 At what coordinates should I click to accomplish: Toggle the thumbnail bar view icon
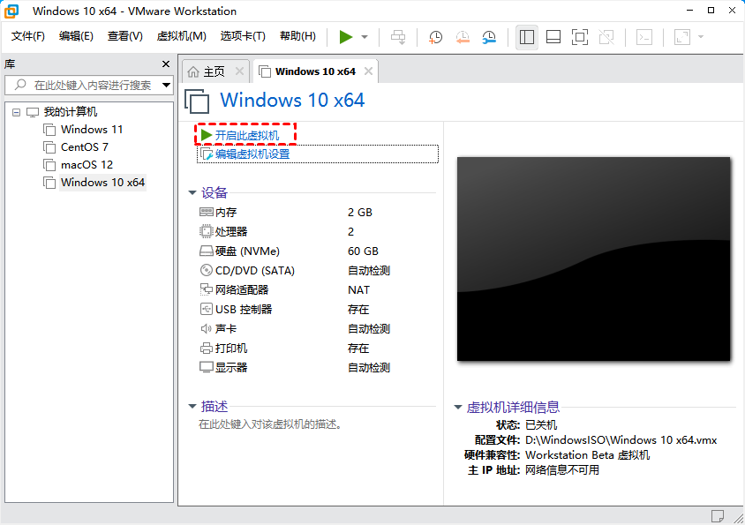pos(553,37)
